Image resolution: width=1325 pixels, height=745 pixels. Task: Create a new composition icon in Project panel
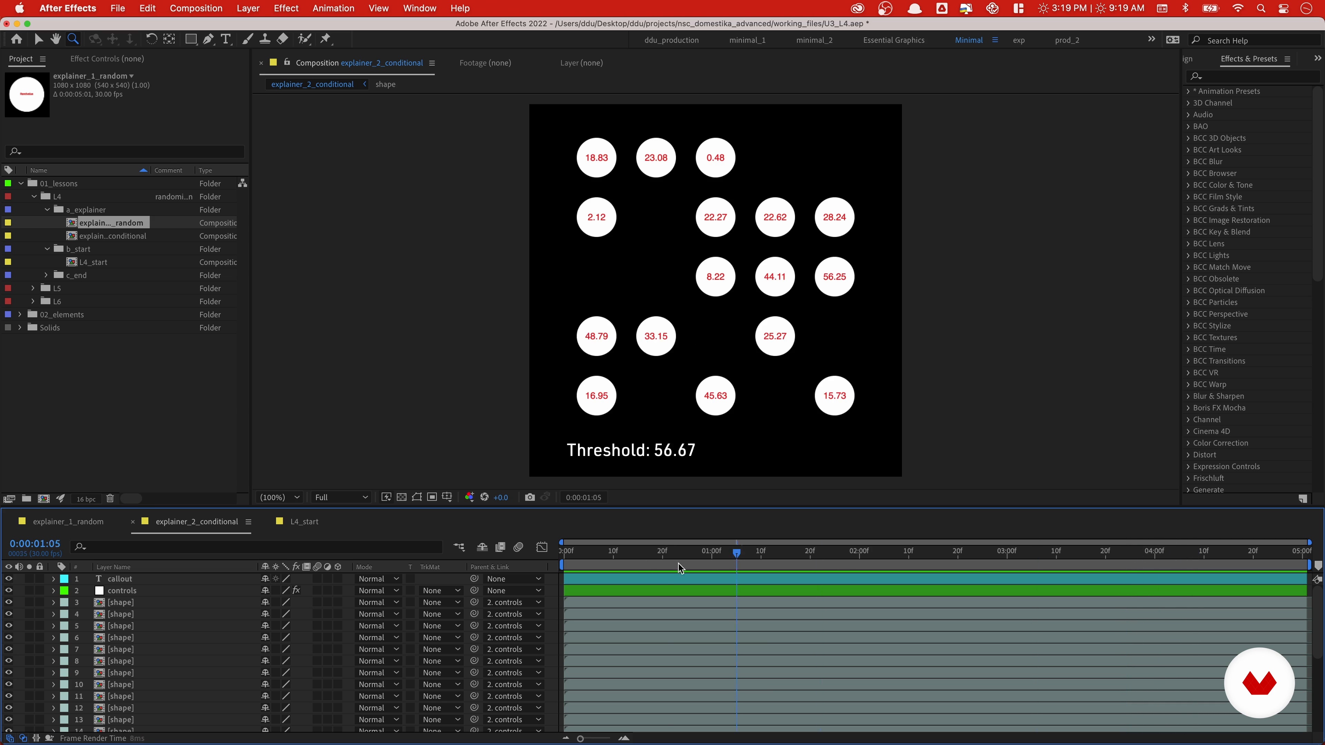click(44, 499)
